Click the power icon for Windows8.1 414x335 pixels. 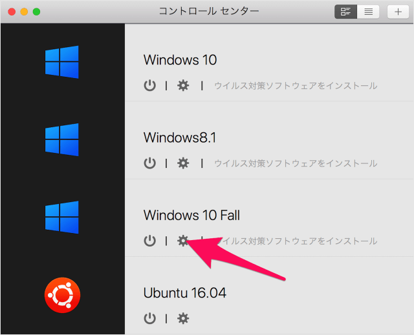pos(149,163)
